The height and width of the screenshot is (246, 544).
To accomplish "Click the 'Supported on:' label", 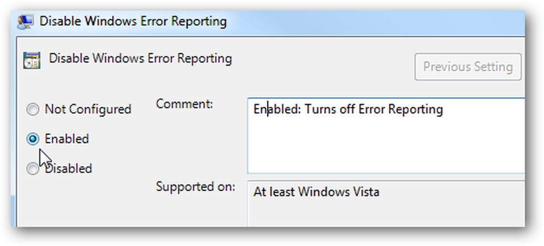I will point(195,187).
